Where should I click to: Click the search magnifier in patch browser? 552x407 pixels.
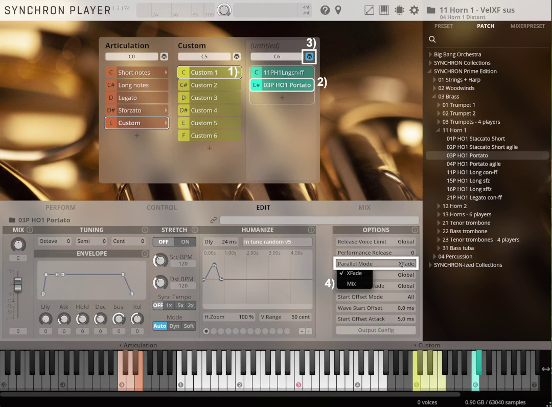coord(432,39)
